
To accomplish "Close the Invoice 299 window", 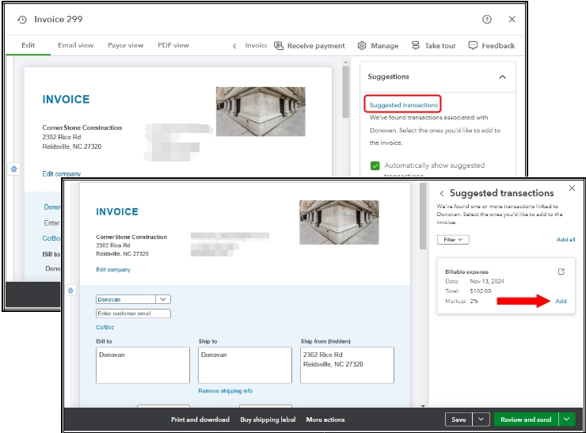I will (x=512, y=20).
